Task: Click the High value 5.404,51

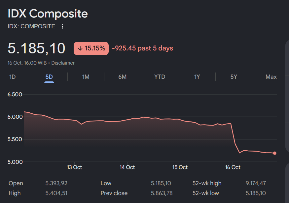Action: click(56, 193)
